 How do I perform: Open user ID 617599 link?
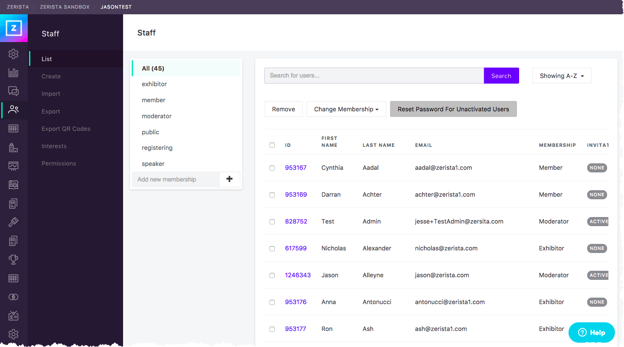pyautogui.click(x=296, y=248)
